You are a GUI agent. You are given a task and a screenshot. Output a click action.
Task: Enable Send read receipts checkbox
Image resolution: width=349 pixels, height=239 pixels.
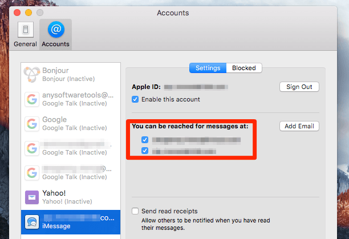pyautogui.click(x=135, y=211)
